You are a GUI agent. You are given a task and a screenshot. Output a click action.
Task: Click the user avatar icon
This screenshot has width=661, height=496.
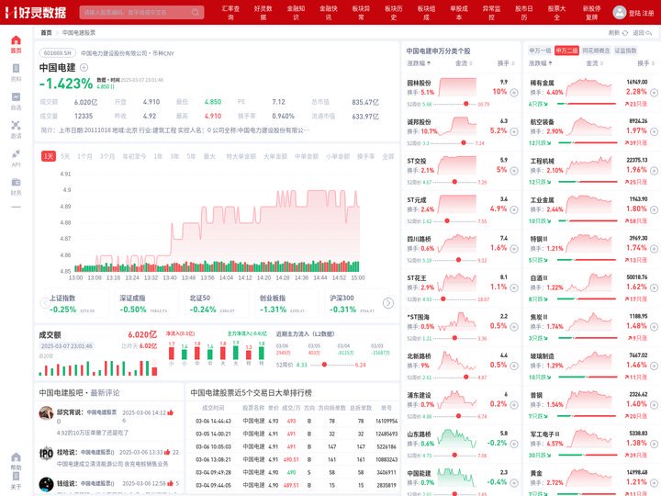(620, 12)
